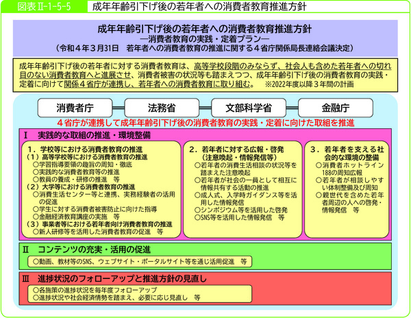Screen dimensions: 411x318
Task: Click heading 3. 若年者を支える社会的な環境の整備
Action: (x=347, y=154)
